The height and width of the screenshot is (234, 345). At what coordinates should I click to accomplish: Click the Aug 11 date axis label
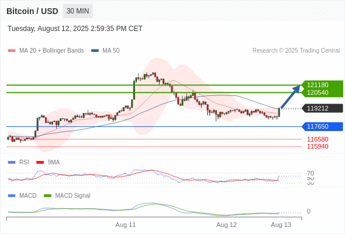coord(126,225)
